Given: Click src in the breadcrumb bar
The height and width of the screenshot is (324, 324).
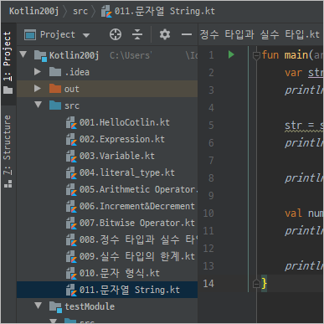Looking at the screenshot, I should (x=80, y=12).
